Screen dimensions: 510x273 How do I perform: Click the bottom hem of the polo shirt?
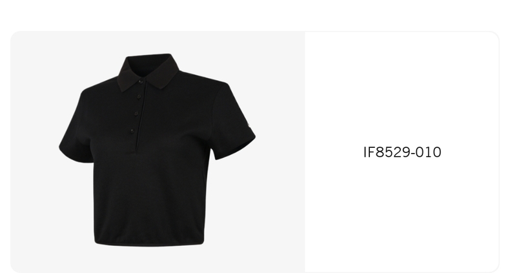pos(149,243)
